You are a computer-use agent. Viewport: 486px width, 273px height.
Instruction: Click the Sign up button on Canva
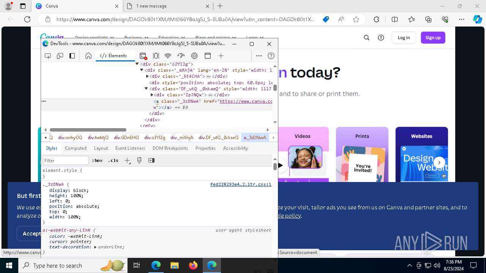pyautogui.click(x=433, y=38)
